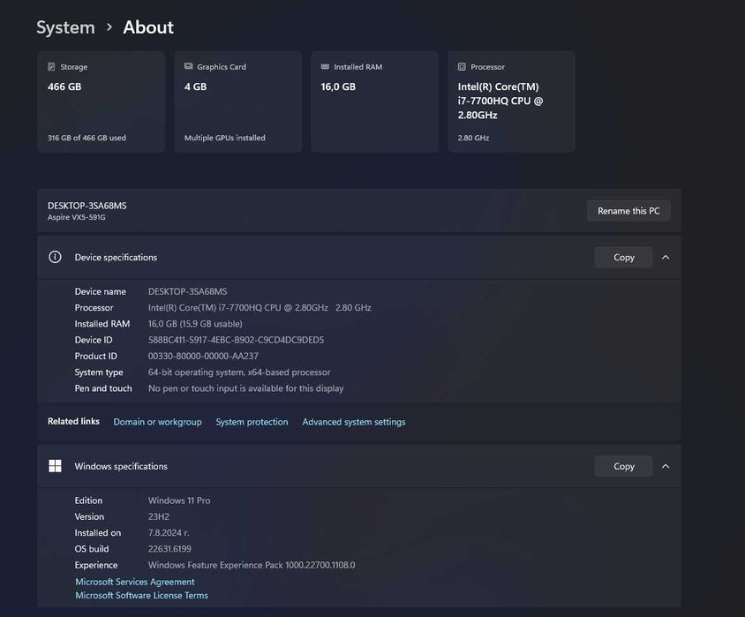Viewport: 745px width, 617px height.
Task: Select the 16,0 GB (15,9 GB usable) value
Action: click(x=195, y=323)
